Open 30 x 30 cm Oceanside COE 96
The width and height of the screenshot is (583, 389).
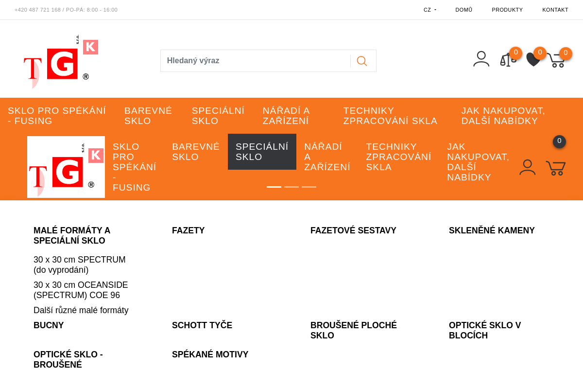point(81,290)
